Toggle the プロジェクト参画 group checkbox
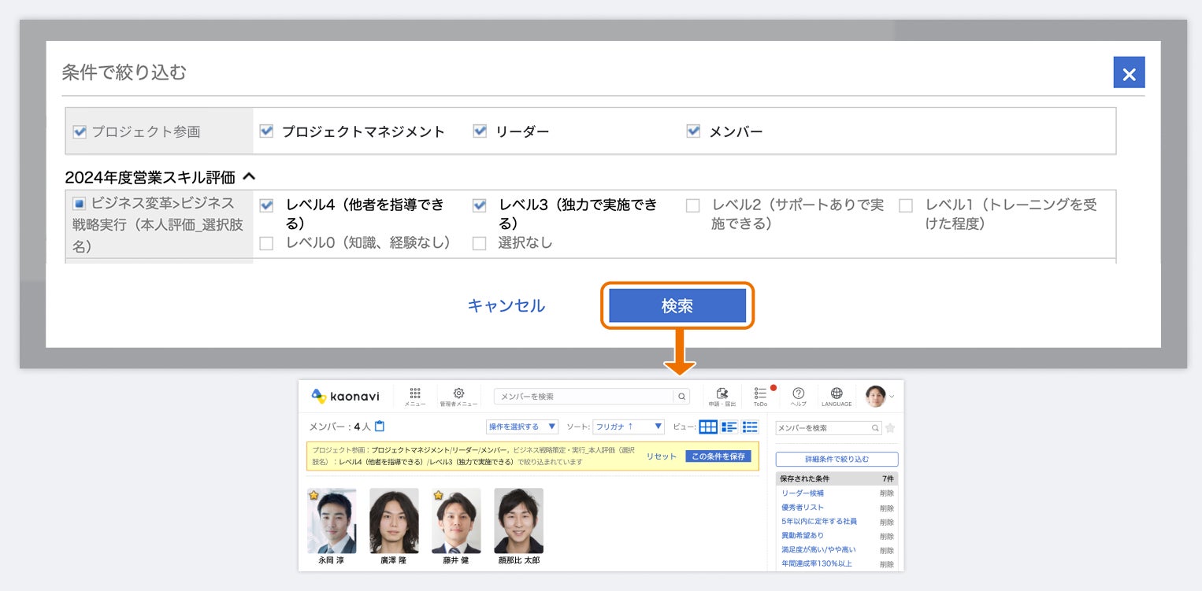Screen dimensions: 1202x591 pos(79,131)
